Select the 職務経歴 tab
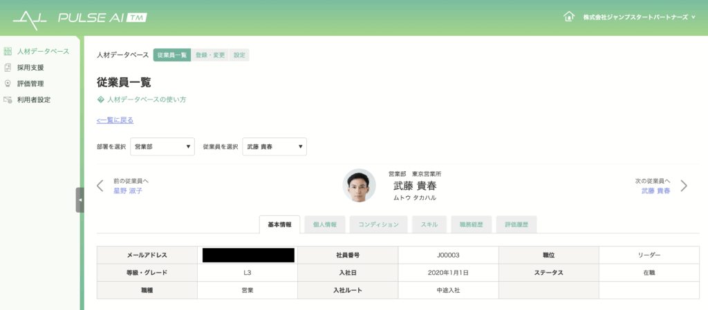The image size is (708, 310). (472, 224)
